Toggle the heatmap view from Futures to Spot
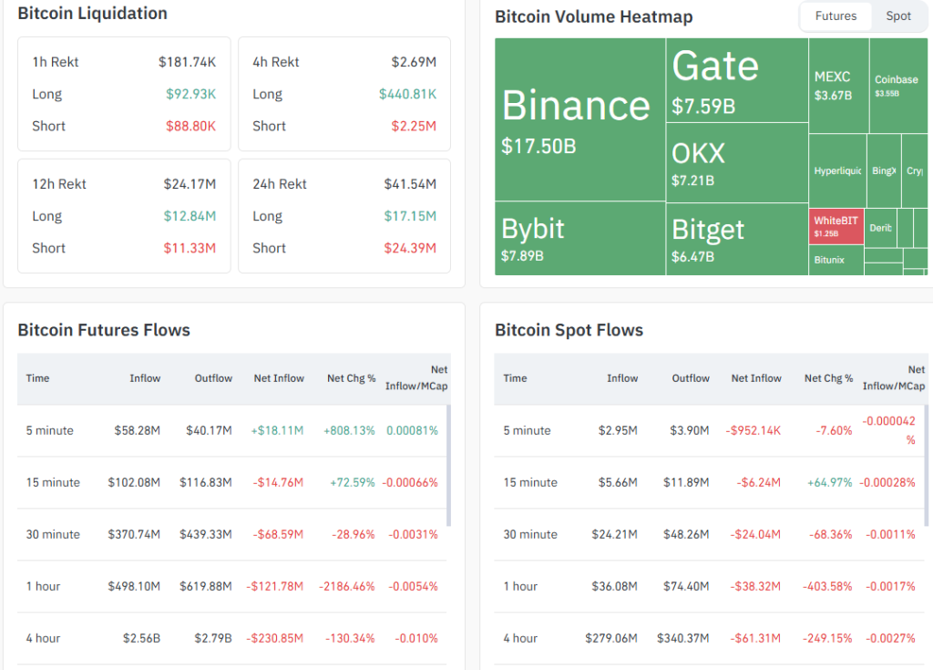The width and height of the screenshot is (933, 670). 897,15
